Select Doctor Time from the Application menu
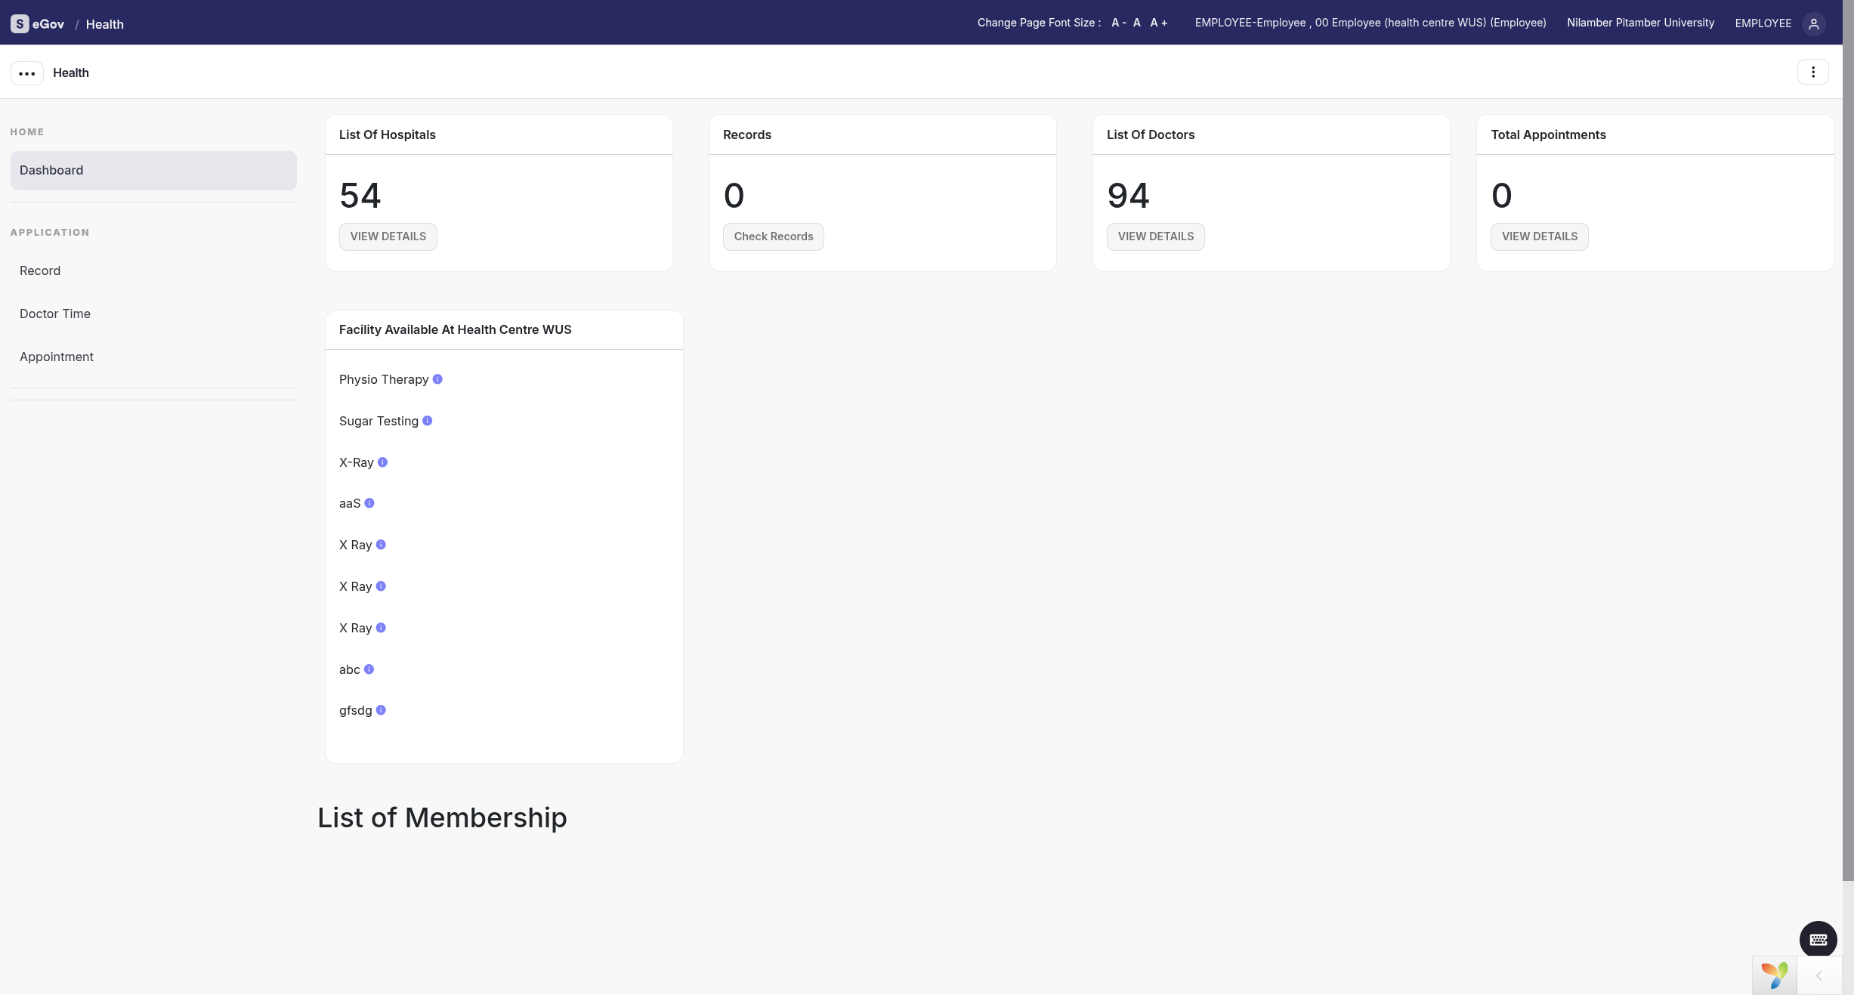This screenshot has height=995, width=1854. click(54, 314)
